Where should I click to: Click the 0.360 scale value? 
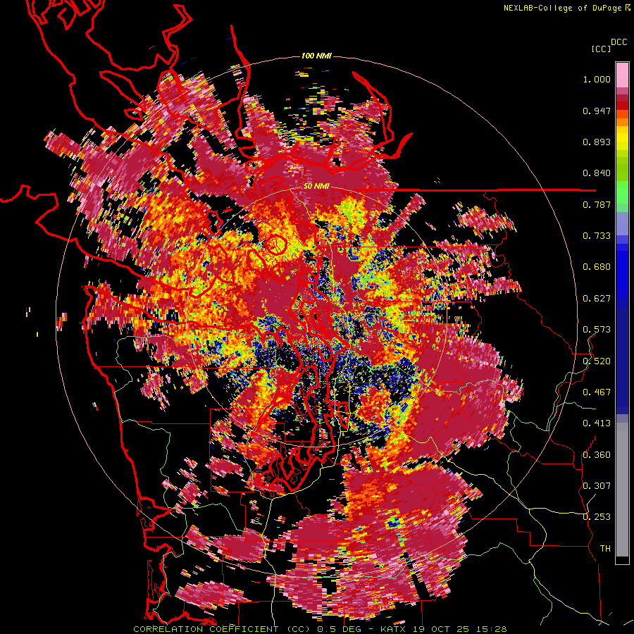597,455
